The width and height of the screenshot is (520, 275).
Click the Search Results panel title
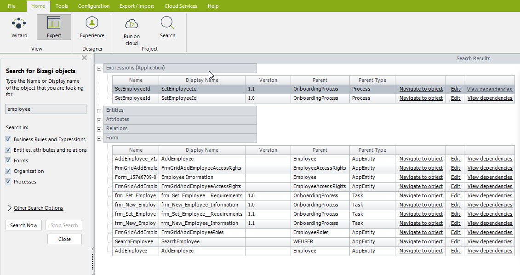click(x=473, y=58)
